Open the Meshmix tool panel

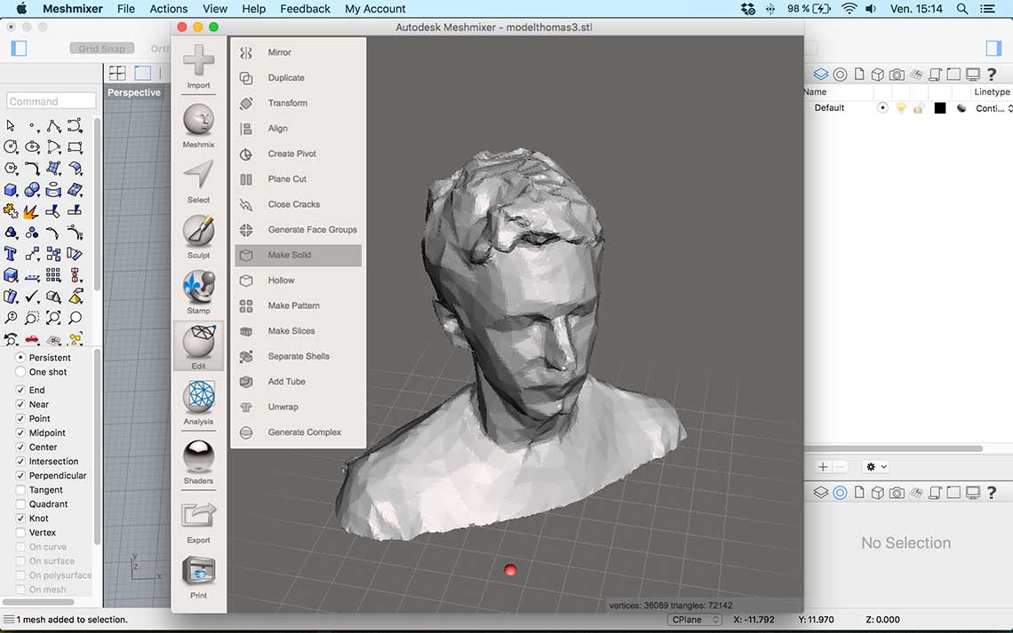(x=198, y=126)
